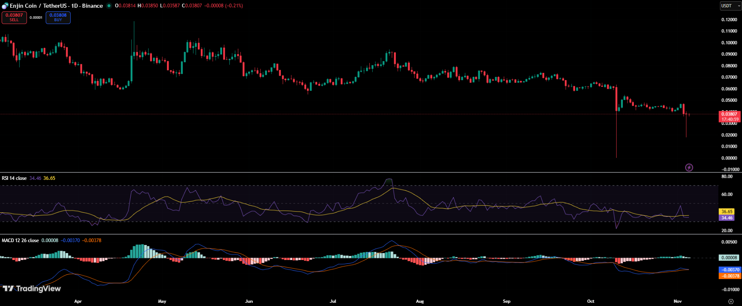Screen dimensions: 742x306
Task: Click the 0.00001 spread value
Action: pyautogui.click(x=36, y=17)
